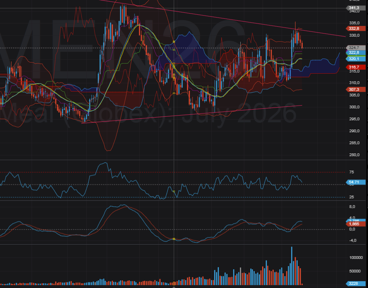Select the 324,7 current price label

354,48
